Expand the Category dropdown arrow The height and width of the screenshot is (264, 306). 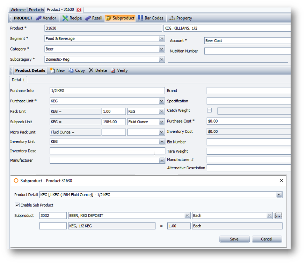(162, 49)
